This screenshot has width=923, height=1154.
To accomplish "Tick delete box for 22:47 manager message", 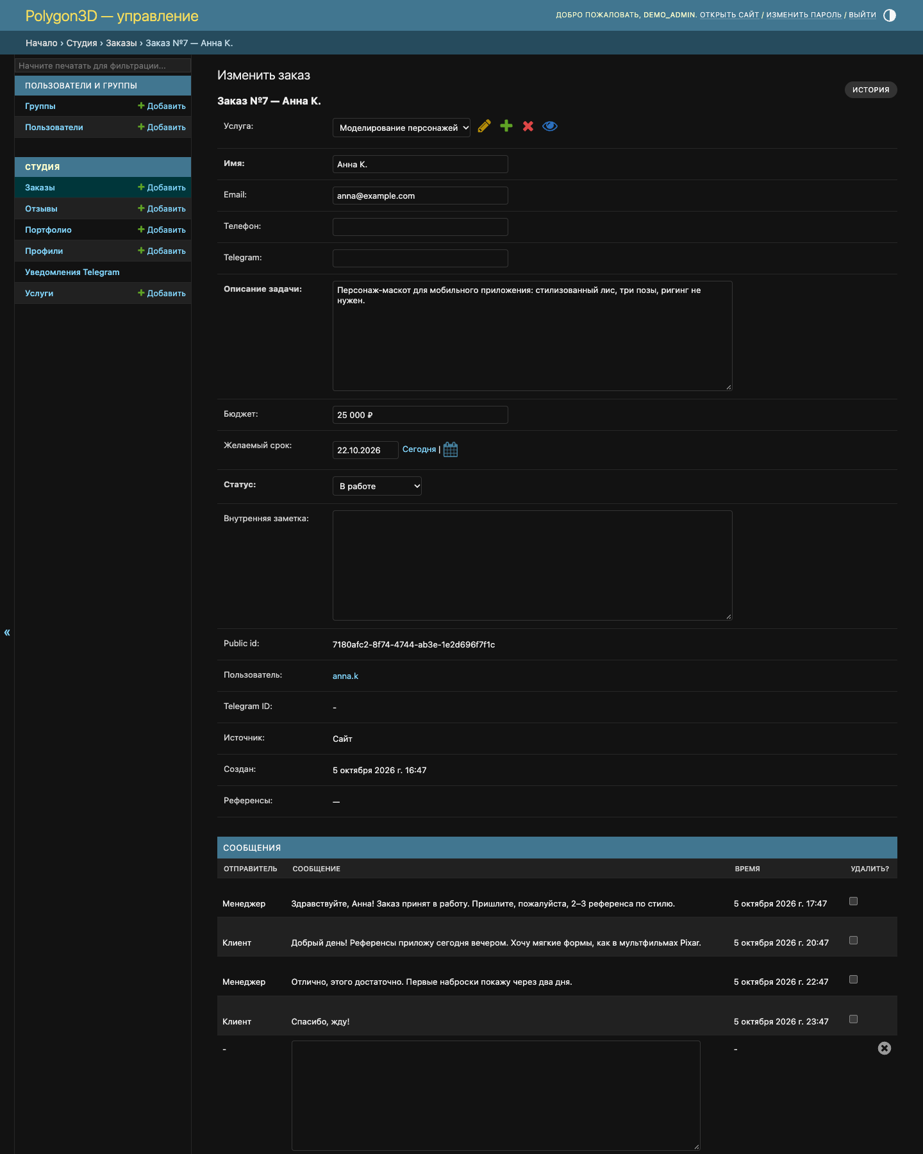I will click(853, 980).
